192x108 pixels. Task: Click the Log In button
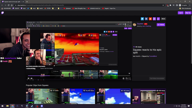[x=181, y=13]
